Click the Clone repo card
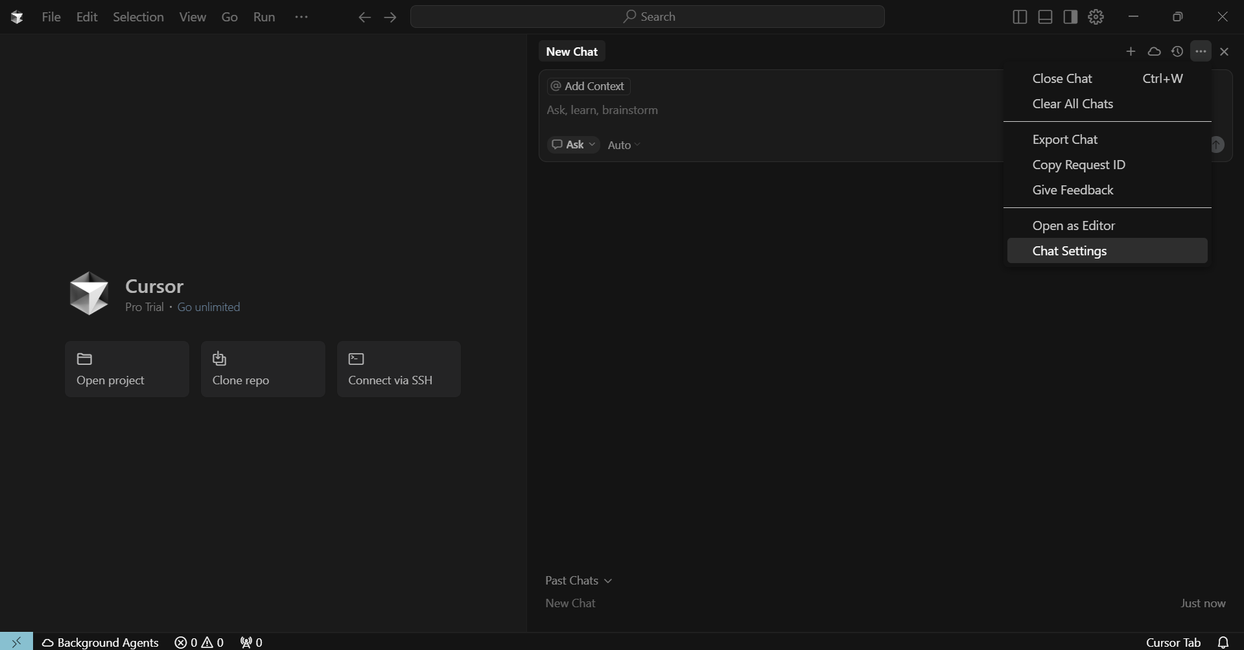 (263, 369)
